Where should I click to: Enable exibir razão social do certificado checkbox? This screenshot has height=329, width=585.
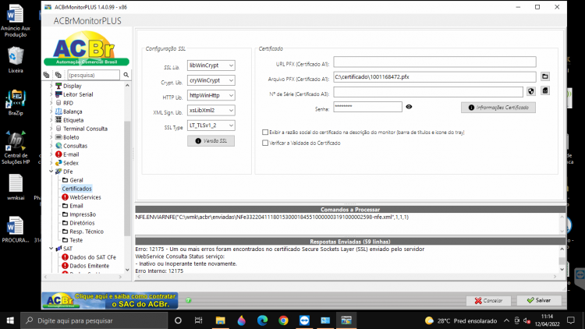[265, 132]
